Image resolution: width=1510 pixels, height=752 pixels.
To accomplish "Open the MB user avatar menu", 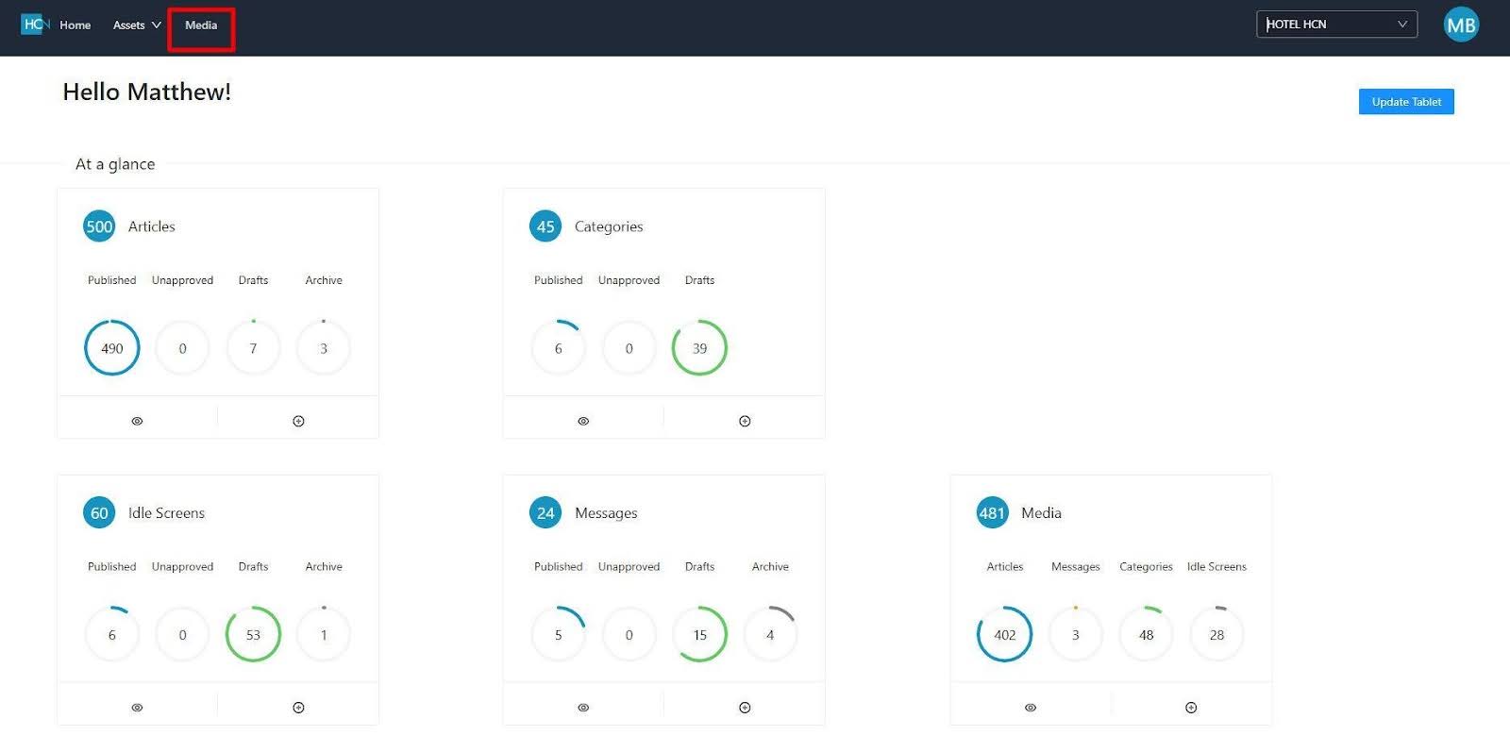I will click(1460, 25).
